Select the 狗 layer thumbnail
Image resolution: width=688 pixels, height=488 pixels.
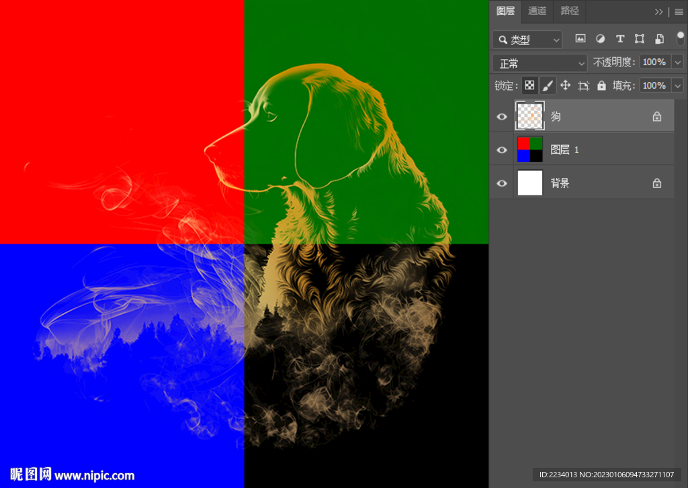click(530, 115)
